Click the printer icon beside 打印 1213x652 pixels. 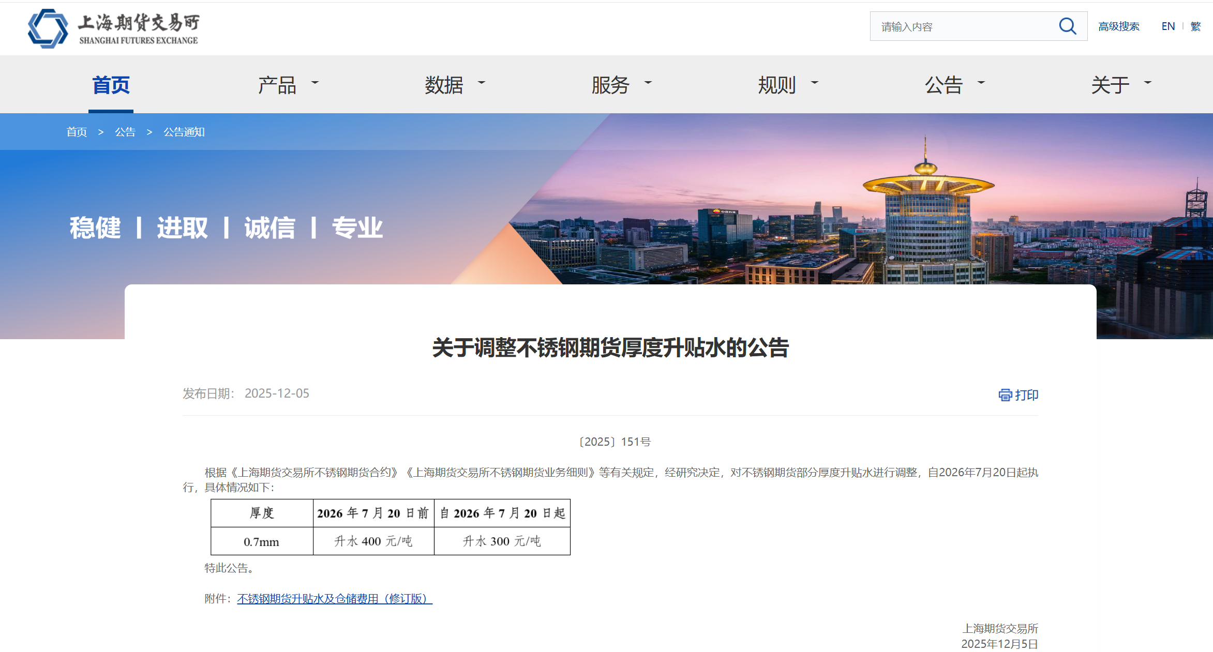pyautogui.click(x=1005, y=395)
